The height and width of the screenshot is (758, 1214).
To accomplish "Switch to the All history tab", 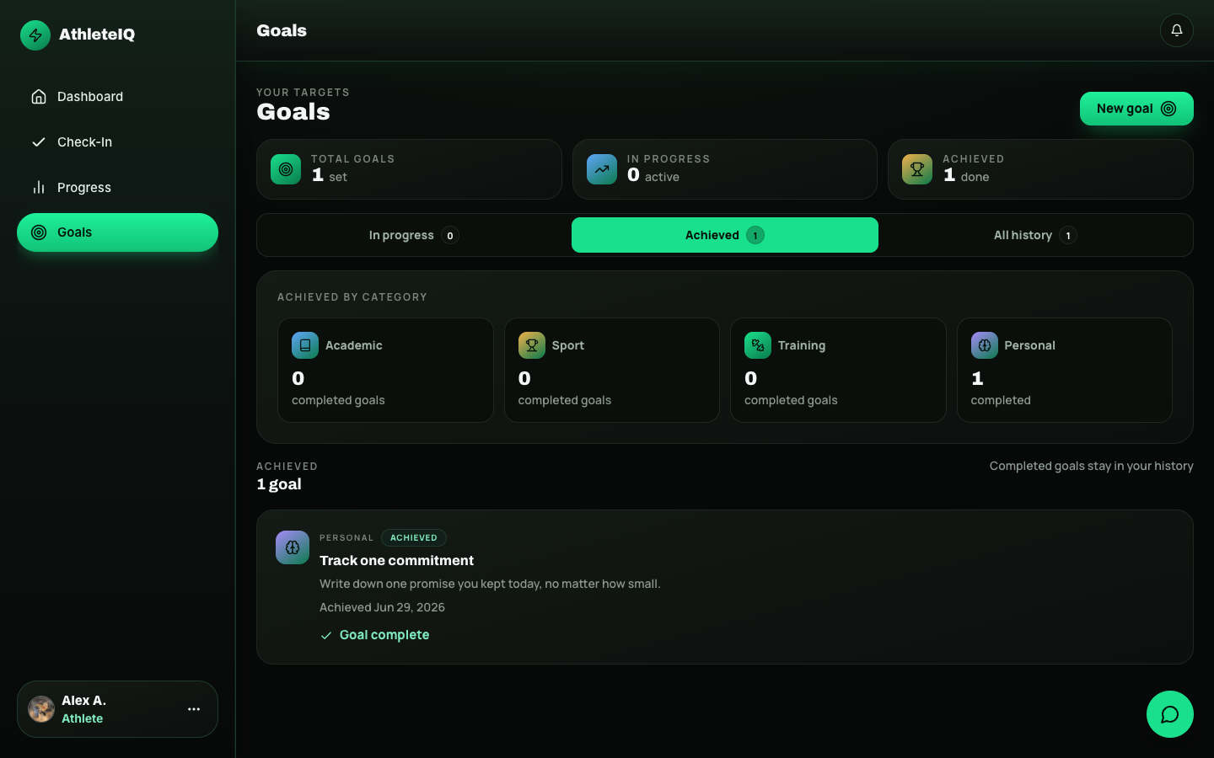I will coord(1035,235).
